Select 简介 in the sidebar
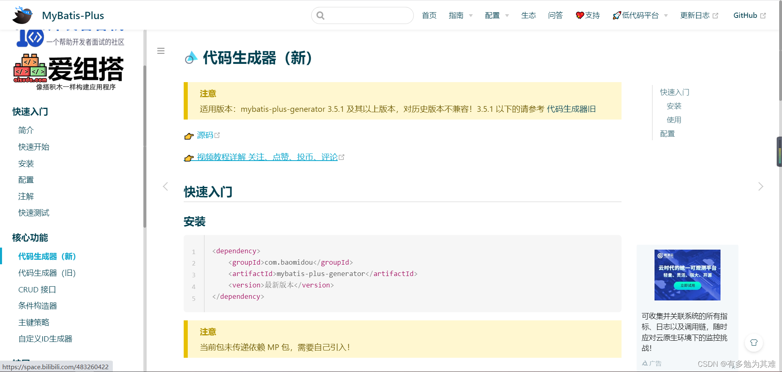 click(x=26, y=130)
